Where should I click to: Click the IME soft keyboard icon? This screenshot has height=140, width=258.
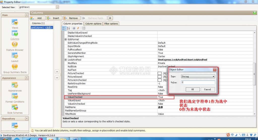(244, 135)
